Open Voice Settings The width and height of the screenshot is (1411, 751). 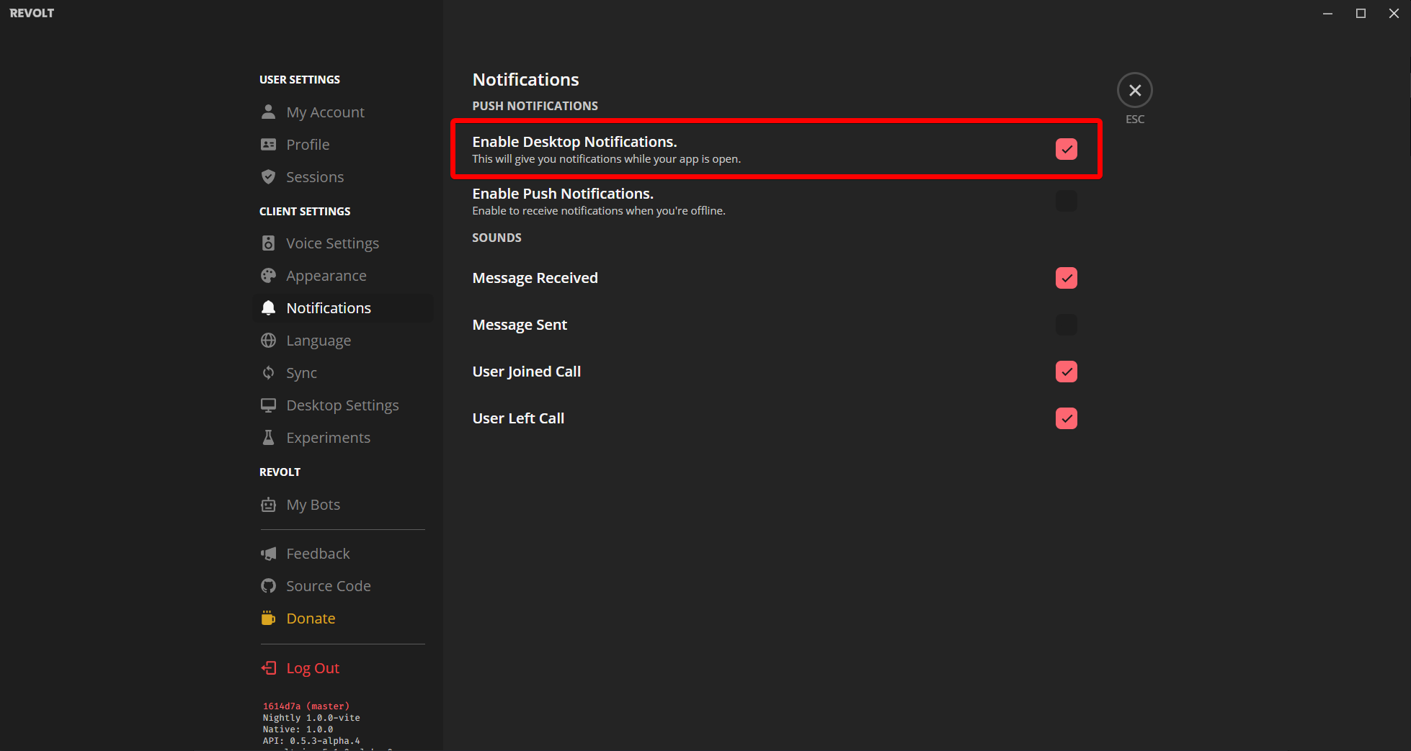pos(343,243)
